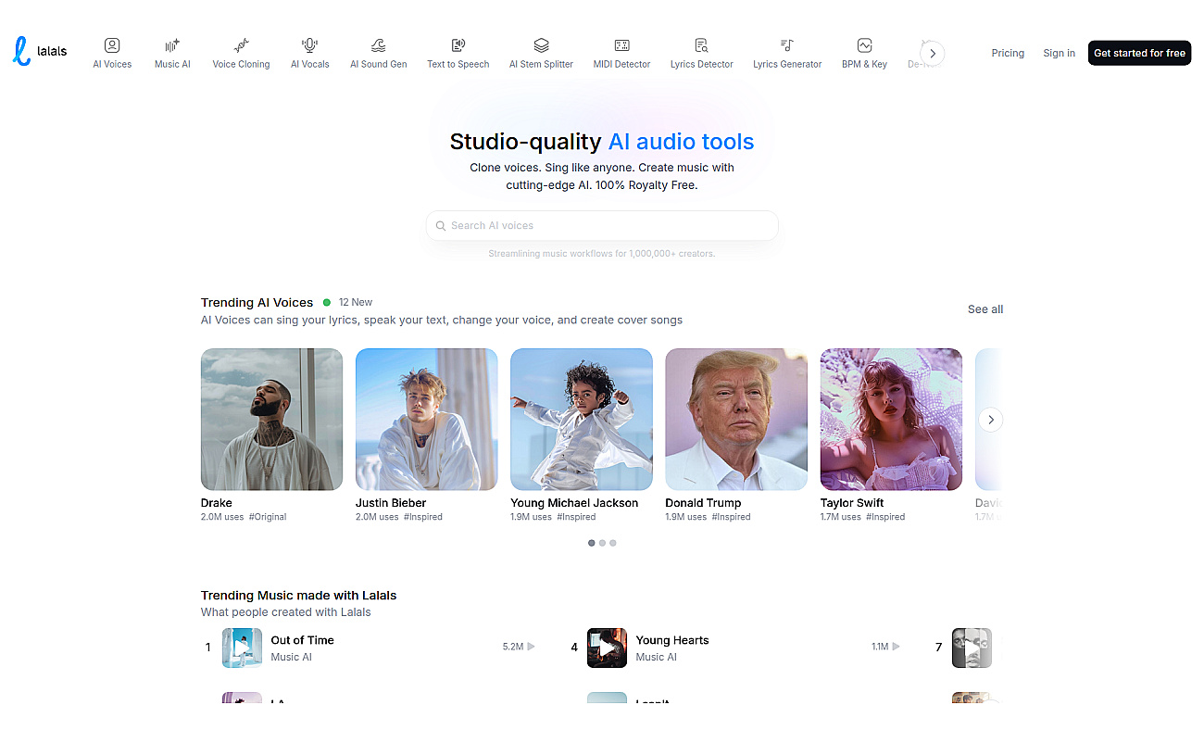
Task: Go to Lyrics Detector
Action: pyautogui.click(x=701, y=53)
